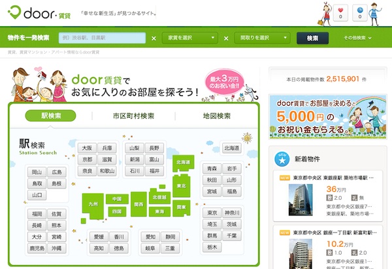392x269 pixels.
Task: Expand the 家賃を選択 dropdown
Action: click(189, 38)
